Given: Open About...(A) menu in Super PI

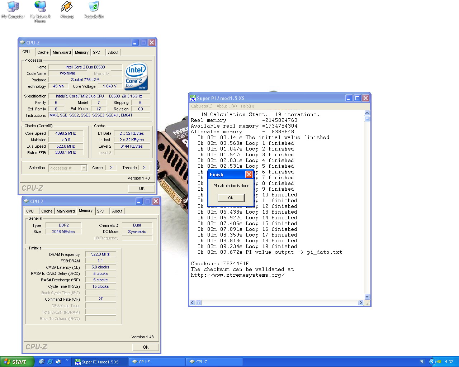Looking at the screenshot, I should pyautogui.click(x=227, y=106).
